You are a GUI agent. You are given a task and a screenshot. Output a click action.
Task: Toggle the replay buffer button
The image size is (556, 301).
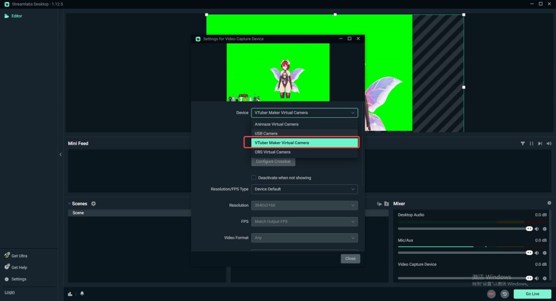click(x=504, y=294)
